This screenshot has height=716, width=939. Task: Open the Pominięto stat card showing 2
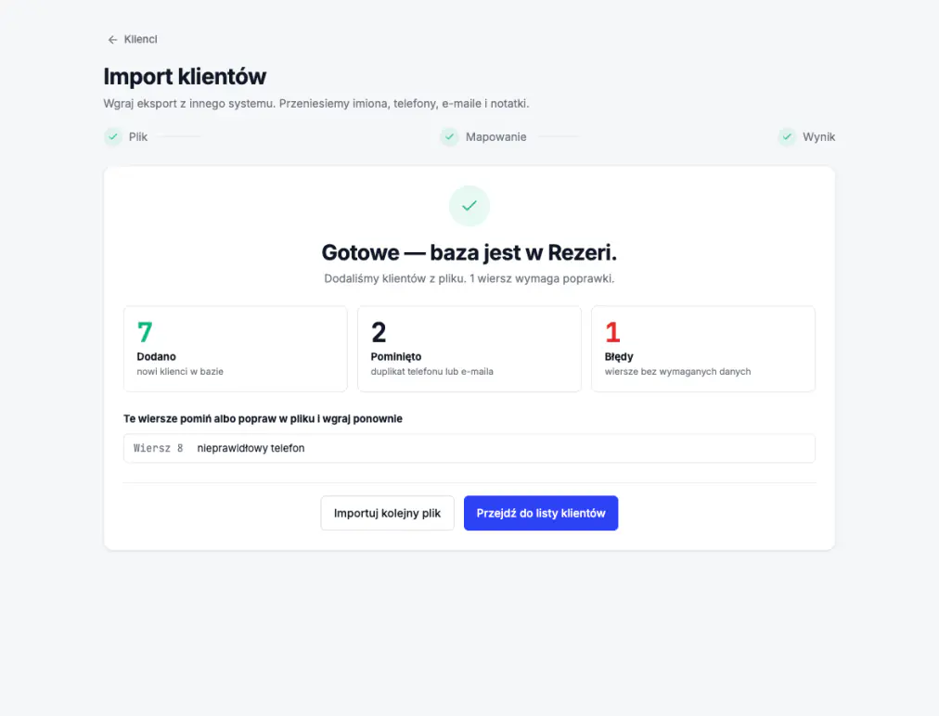(469, 349)
